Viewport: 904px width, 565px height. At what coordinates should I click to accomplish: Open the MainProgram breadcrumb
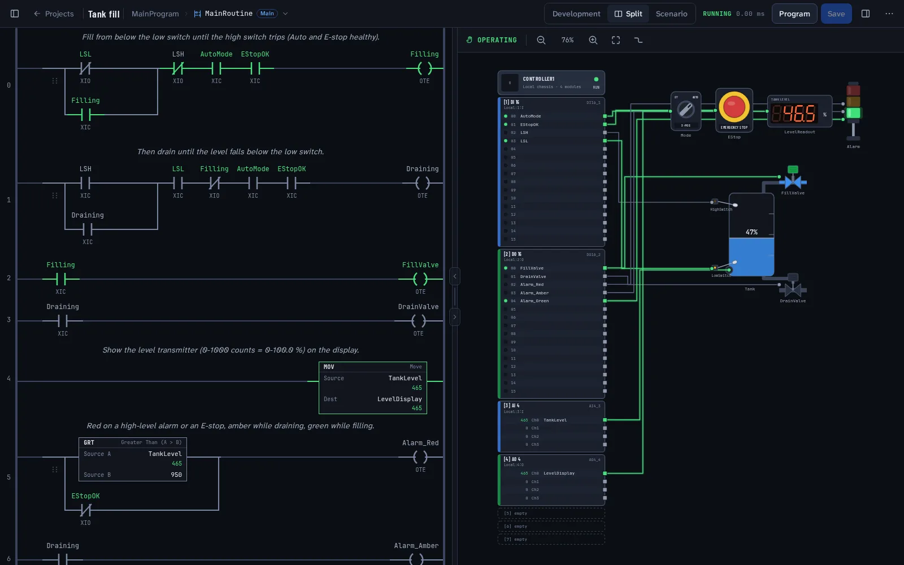click(x=155, y=14)
